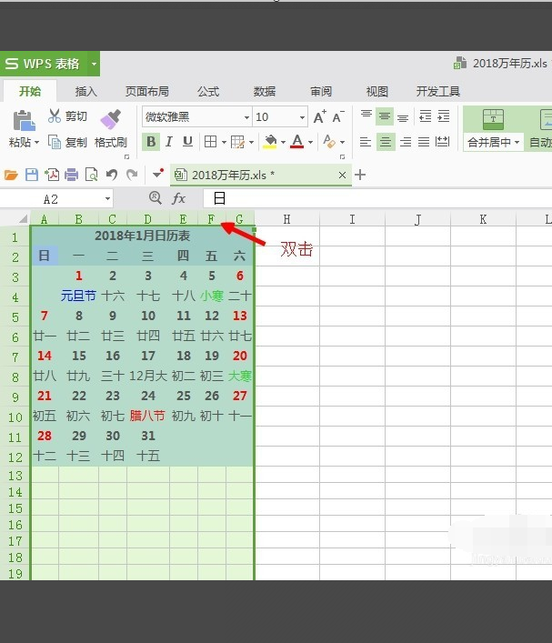Viewport: 552px width, 643px height.
Task: Select the Format Painter brush
Action: pos(111,119)
